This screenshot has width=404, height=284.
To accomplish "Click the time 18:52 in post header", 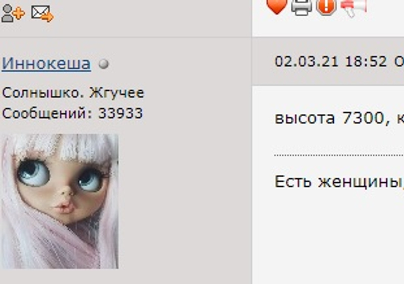I will tap(366, 62).
